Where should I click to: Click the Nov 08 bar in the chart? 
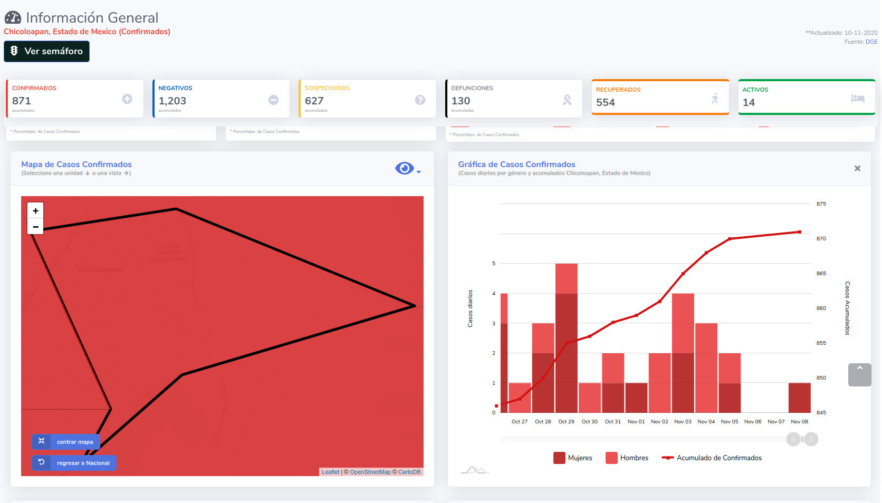(800, 398)
